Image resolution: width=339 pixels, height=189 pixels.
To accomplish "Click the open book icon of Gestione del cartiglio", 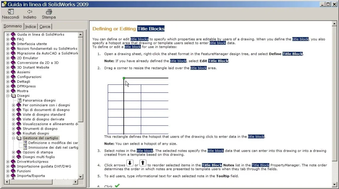I will [x=19, y=138].
